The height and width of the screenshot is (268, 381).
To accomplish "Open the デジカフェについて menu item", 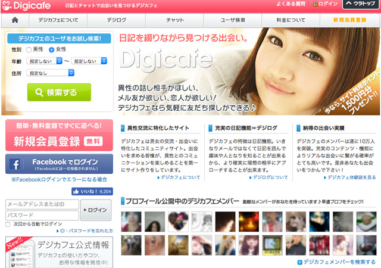I will coord(58,20).
